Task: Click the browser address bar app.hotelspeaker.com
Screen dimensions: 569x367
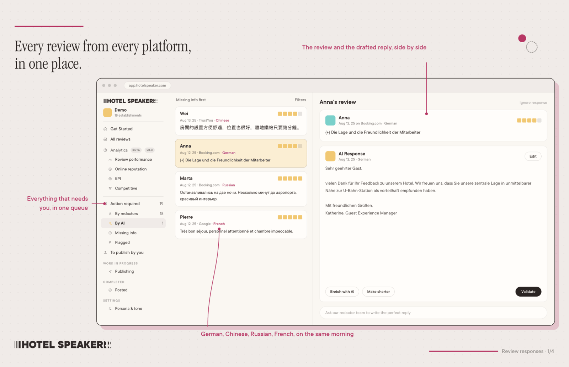Action: point(147,85)
